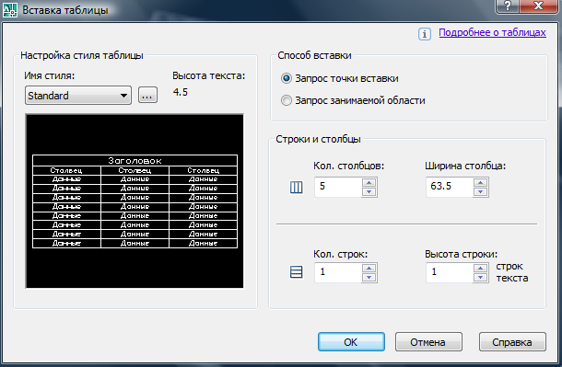Click the 'Заголовок' cell in the preview

pos(135,161)
